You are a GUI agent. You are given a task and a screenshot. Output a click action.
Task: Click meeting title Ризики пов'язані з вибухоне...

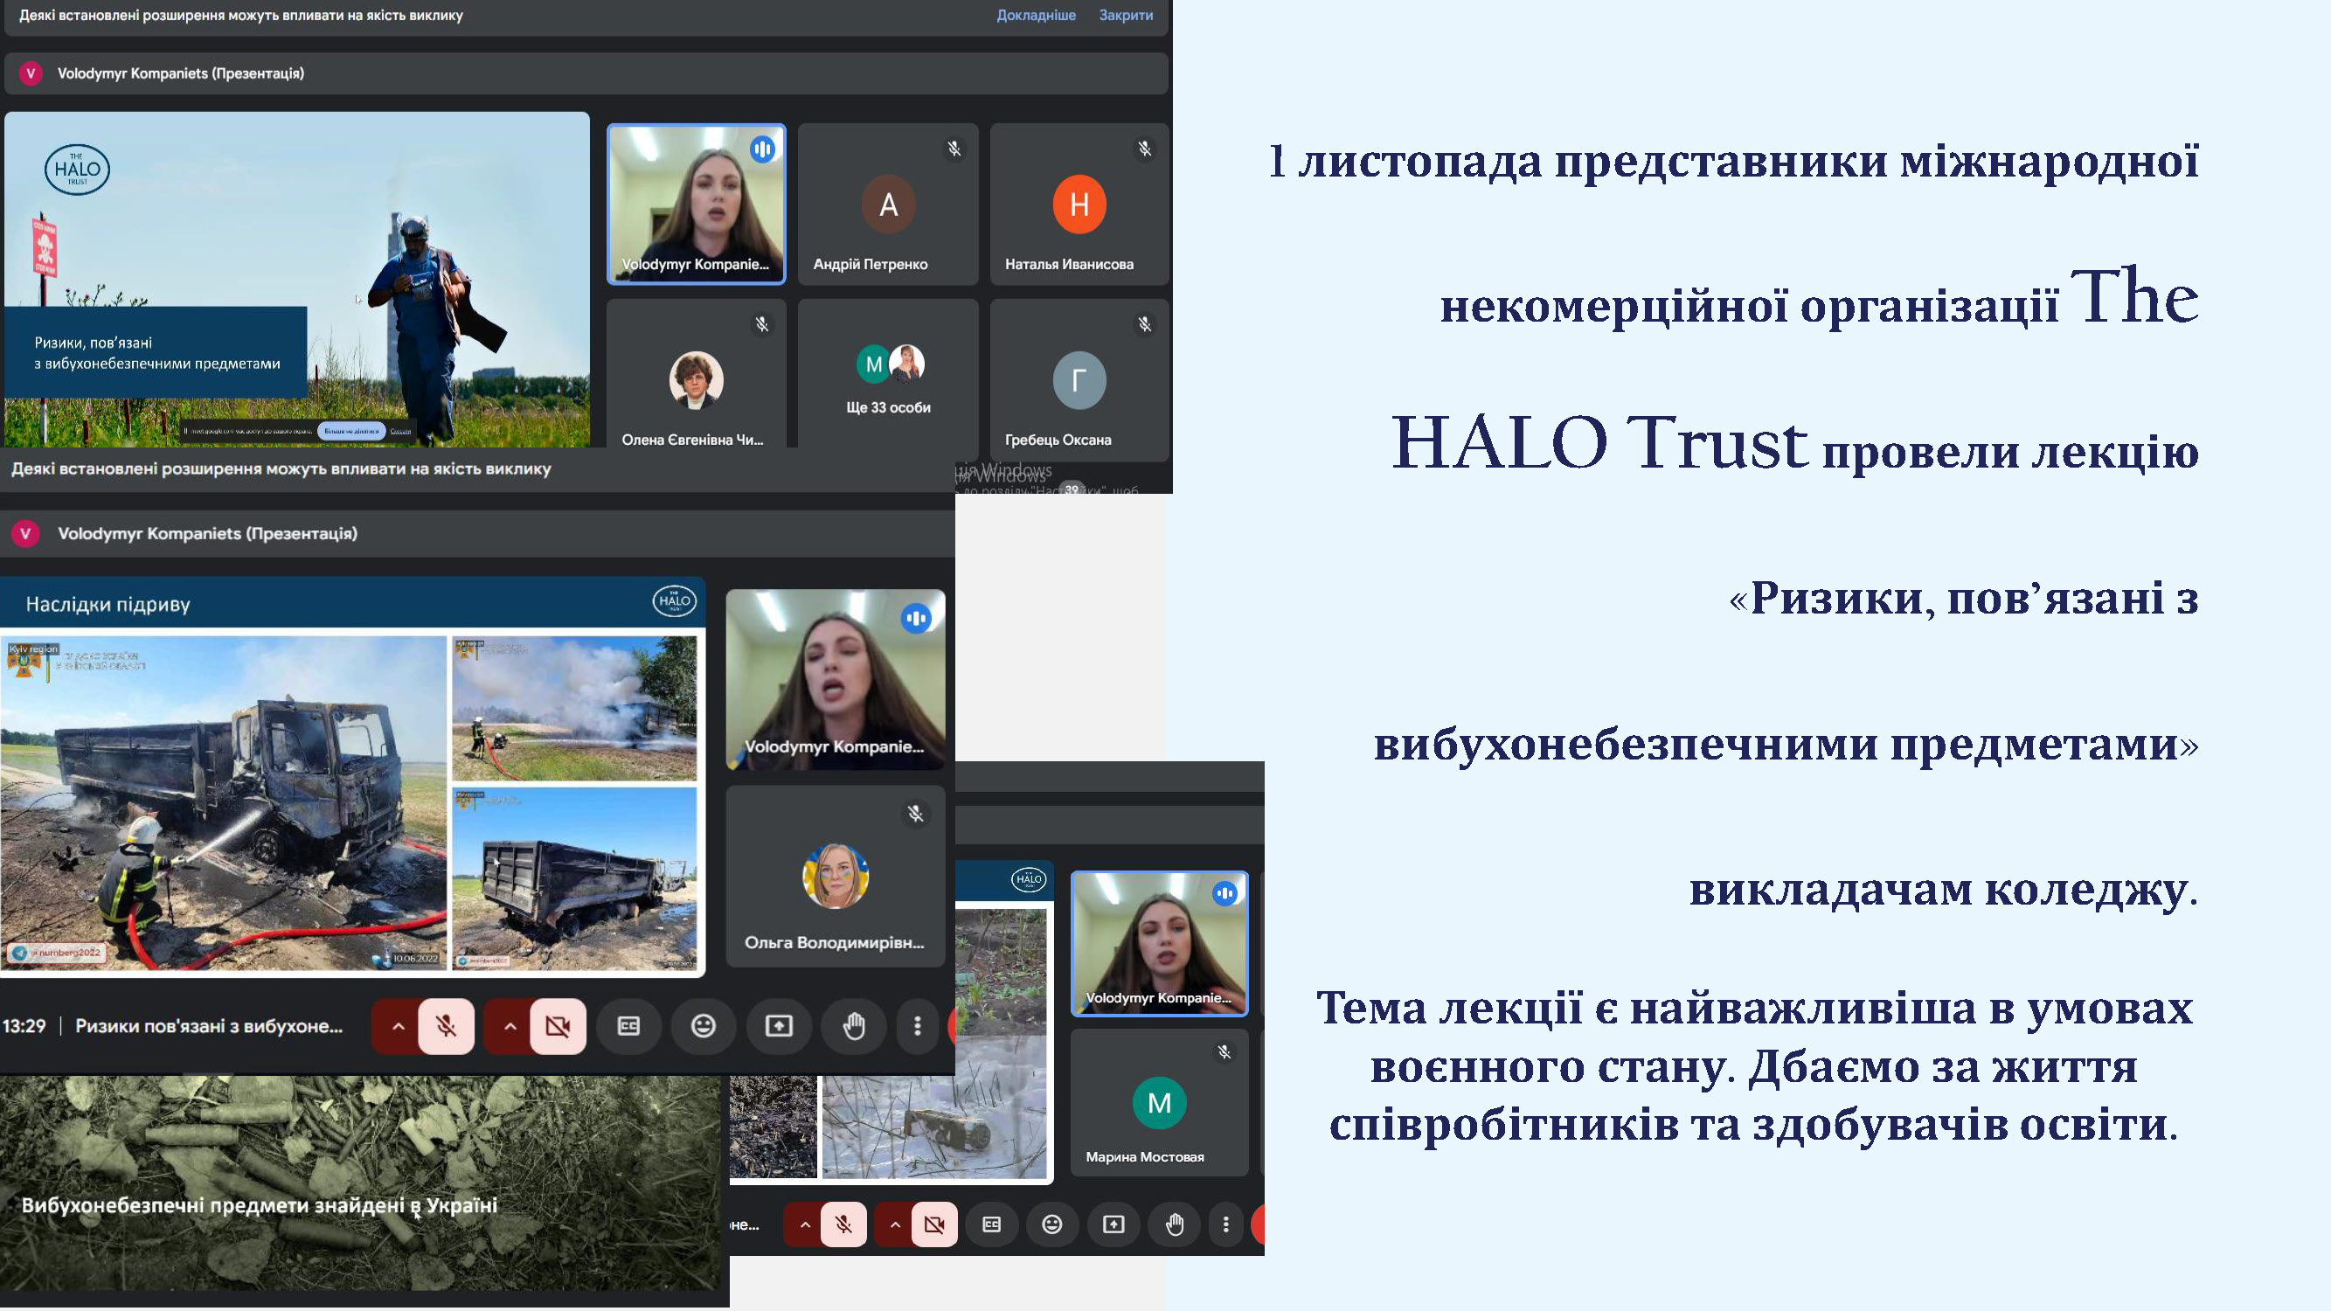click(x=209, y=1026)
